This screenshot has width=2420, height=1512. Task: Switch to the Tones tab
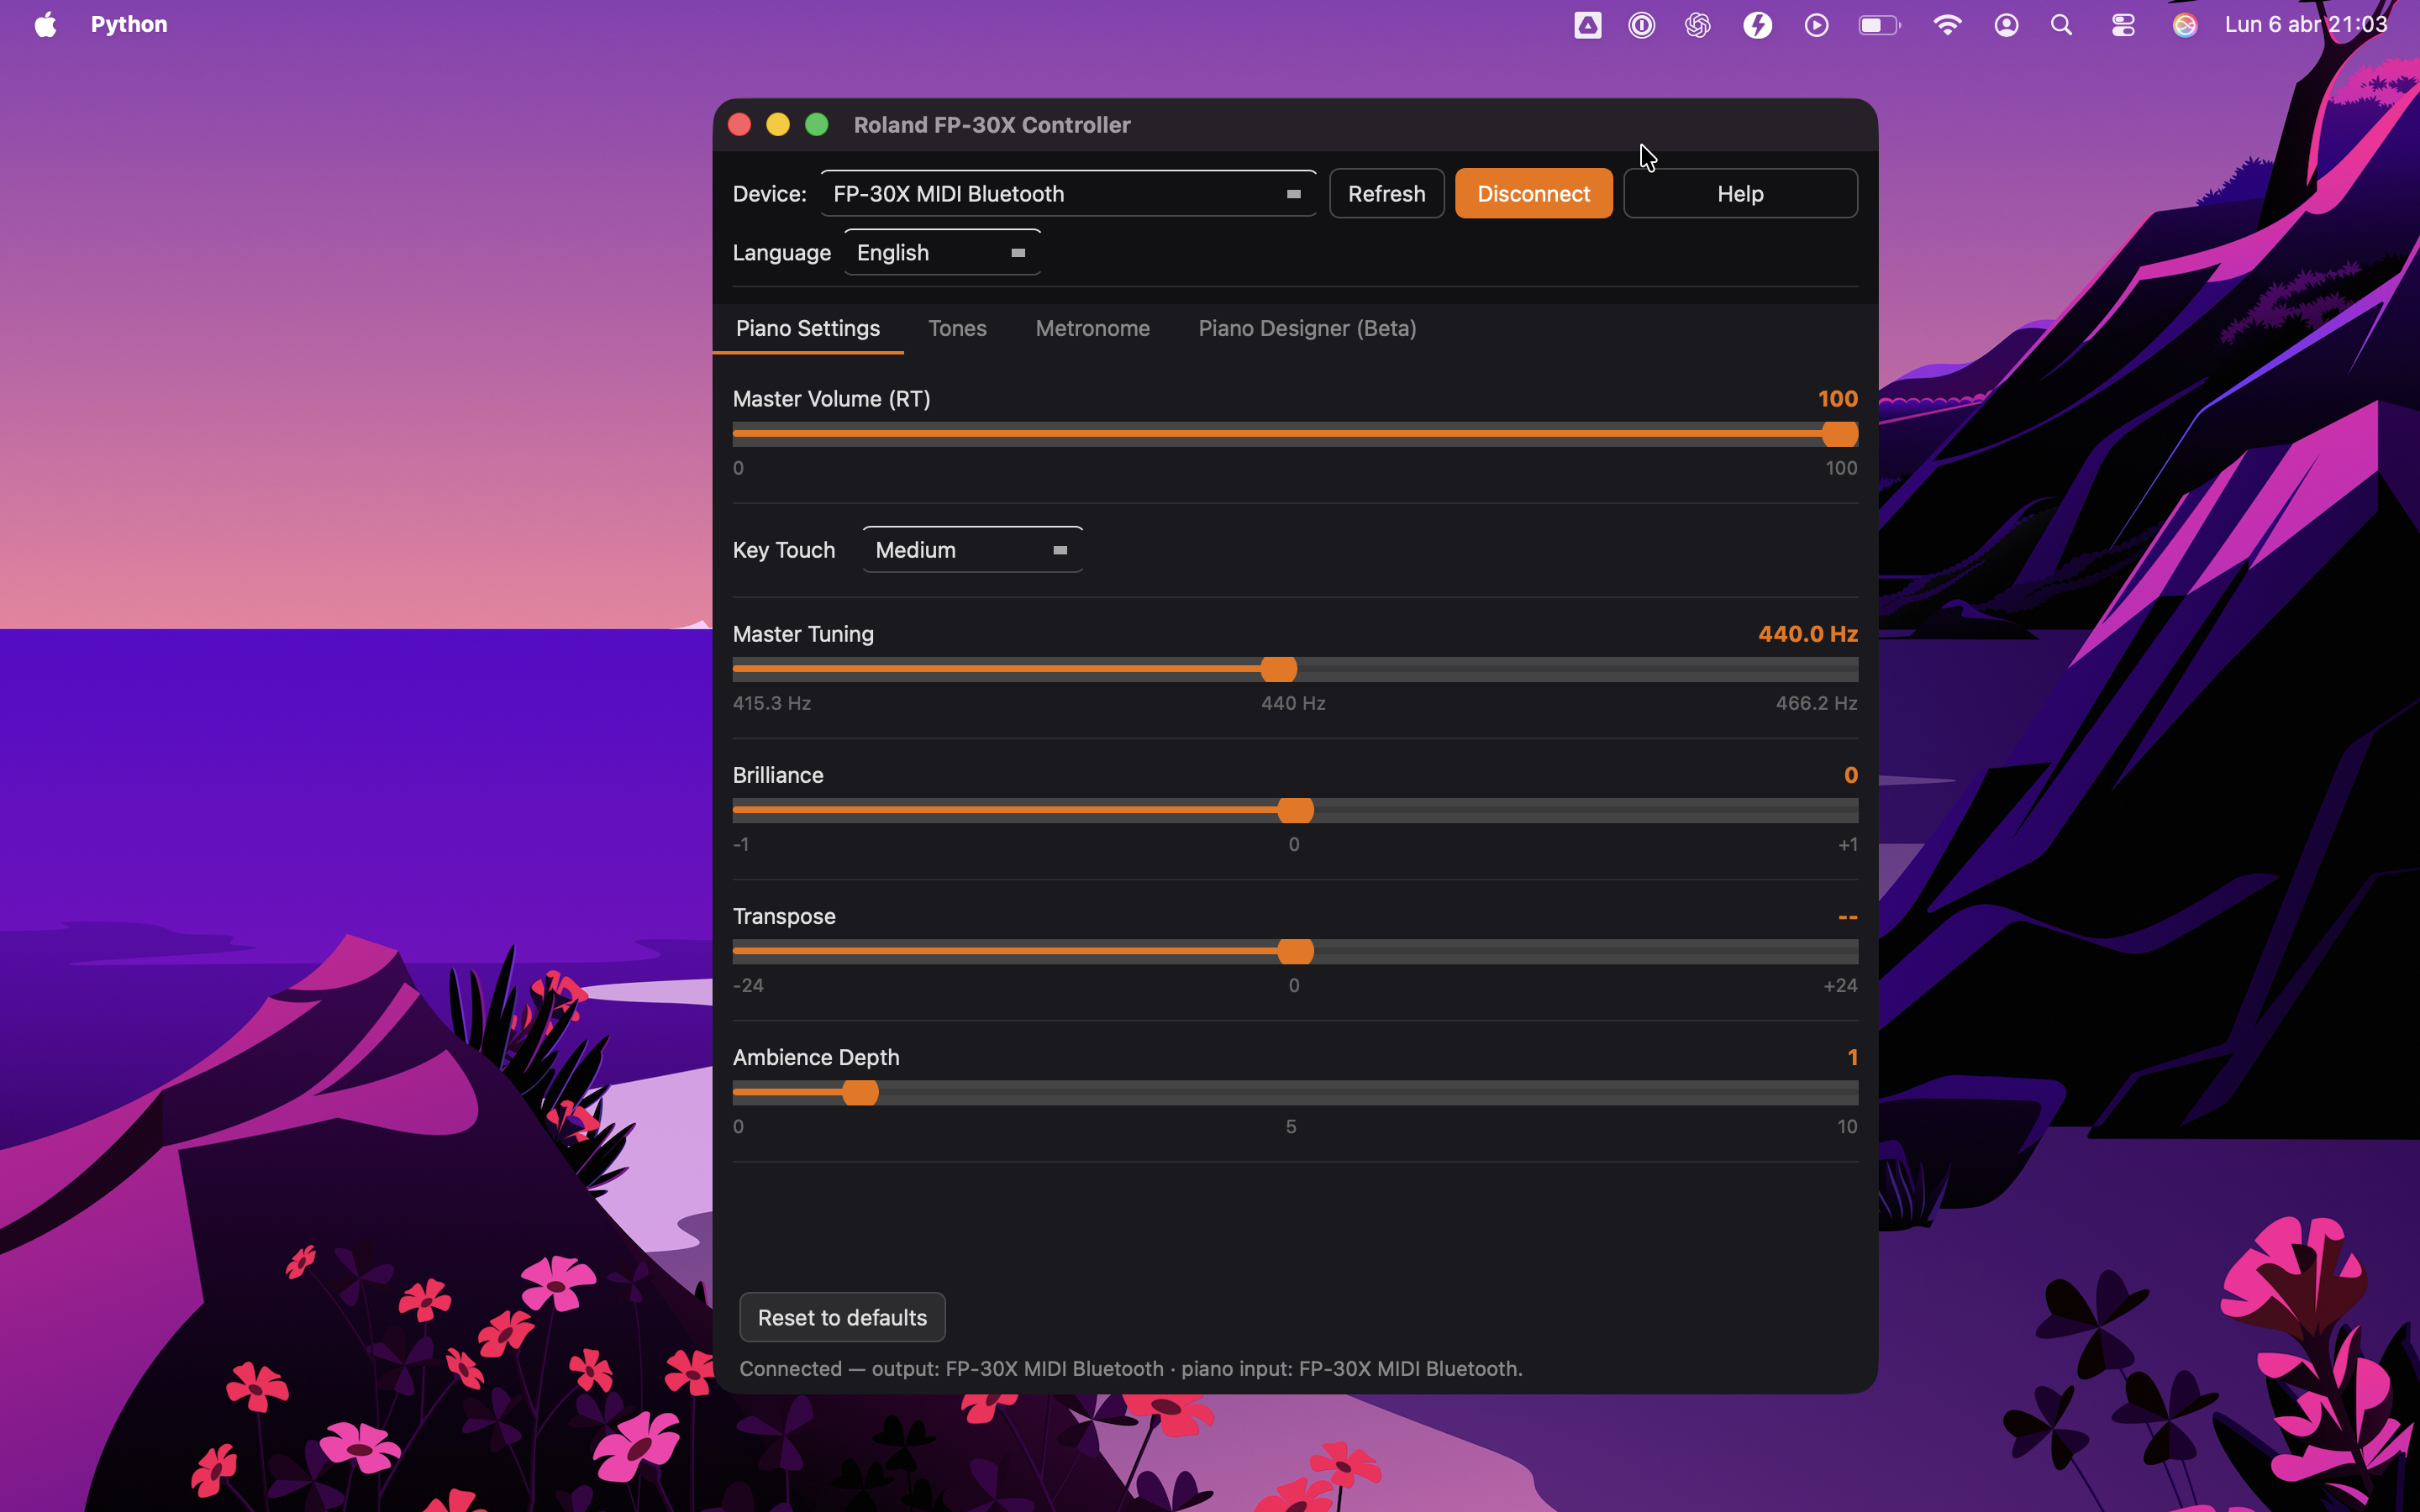[x=957, y=328]
